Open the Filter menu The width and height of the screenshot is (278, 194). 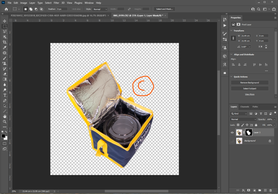click(56, 3)
